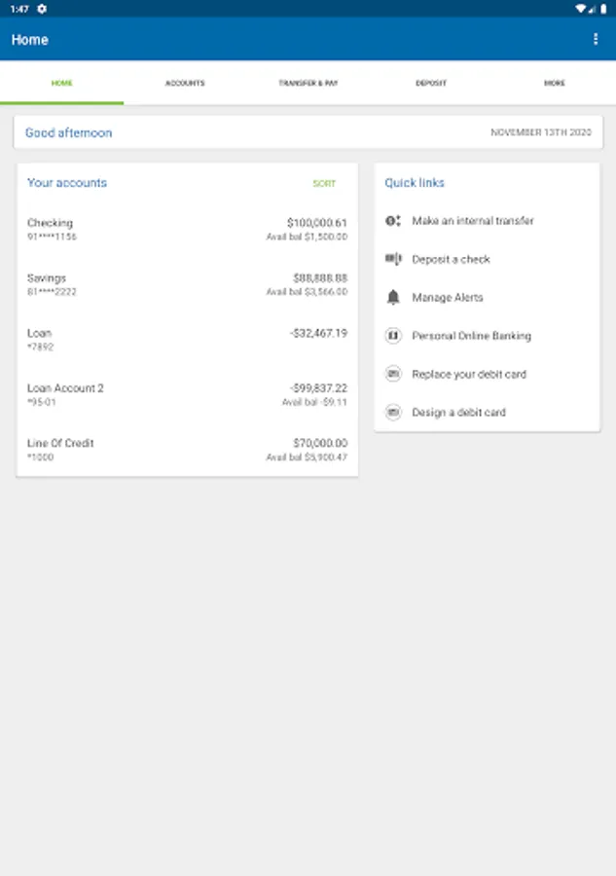Select the Line Of Credit account
Screen dimensions: 616x876
[187, 450]
